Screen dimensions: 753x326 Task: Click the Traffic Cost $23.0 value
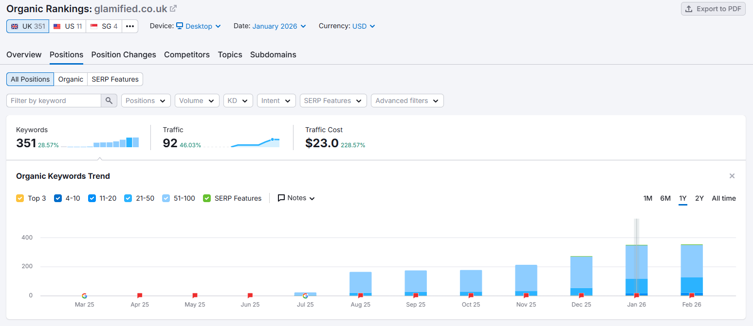pyautogui.click(x=322, y=143)
